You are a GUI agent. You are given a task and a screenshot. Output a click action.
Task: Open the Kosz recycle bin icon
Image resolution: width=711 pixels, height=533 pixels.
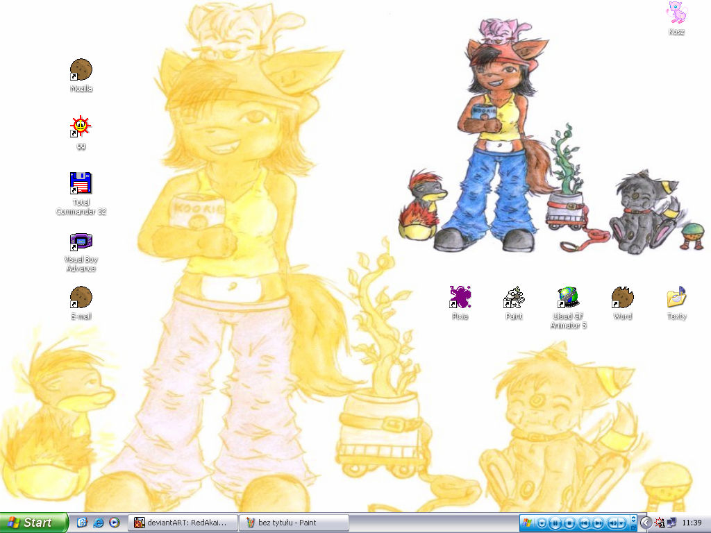(x=676, y=19)
